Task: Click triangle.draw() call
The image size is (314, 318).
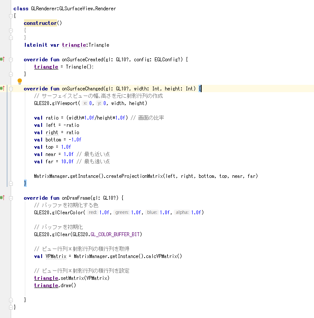Action: pos(55,285)
